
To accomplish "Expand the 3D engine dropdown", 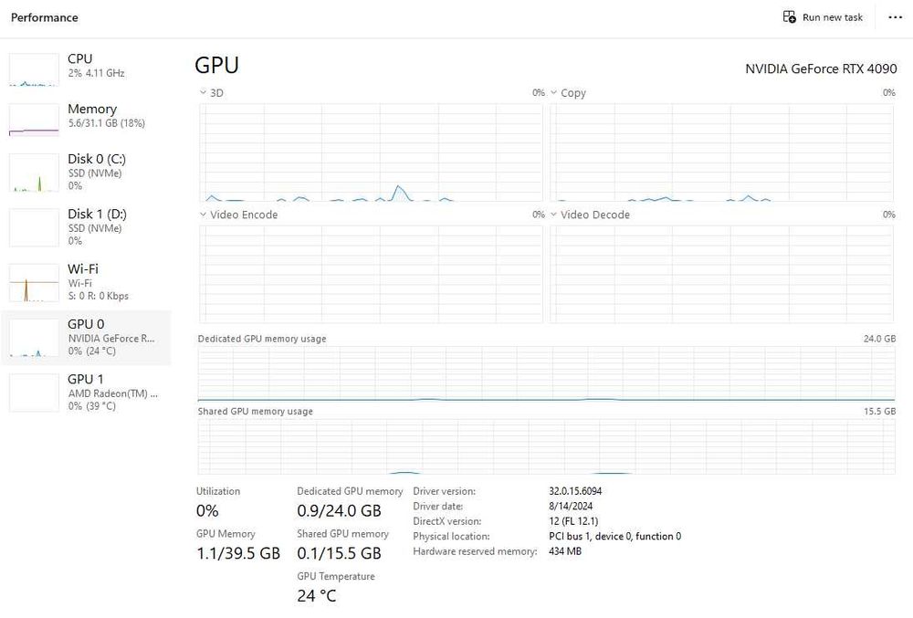I will 203,93.
